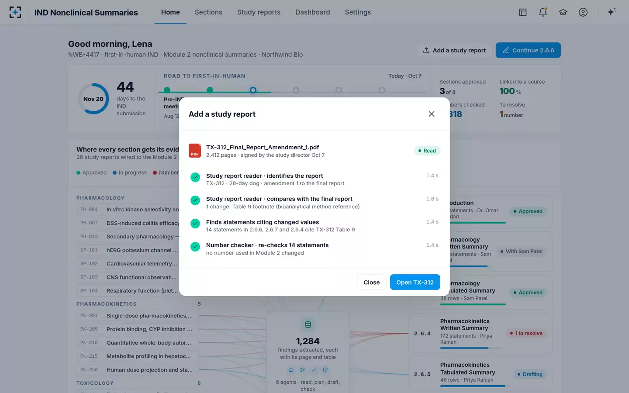
Task: Click Open TX-312 button
Action: point(415,282)
